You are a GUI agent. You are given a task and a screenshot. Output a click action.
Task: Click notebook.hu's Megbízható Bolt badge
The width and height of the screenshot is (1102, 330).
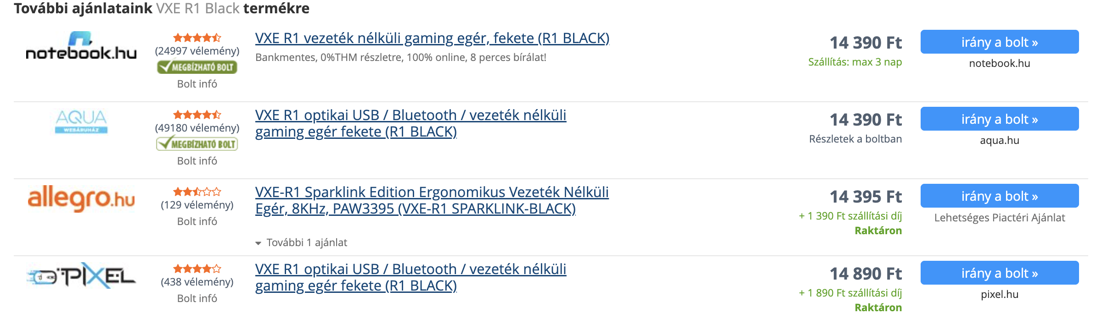[x=197, y=67]
